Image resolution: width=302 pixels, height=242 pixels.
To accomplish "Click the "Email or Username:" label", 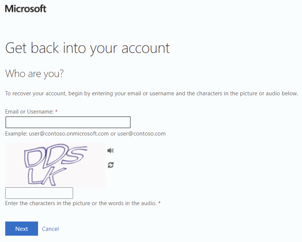I will coord(29,112).
